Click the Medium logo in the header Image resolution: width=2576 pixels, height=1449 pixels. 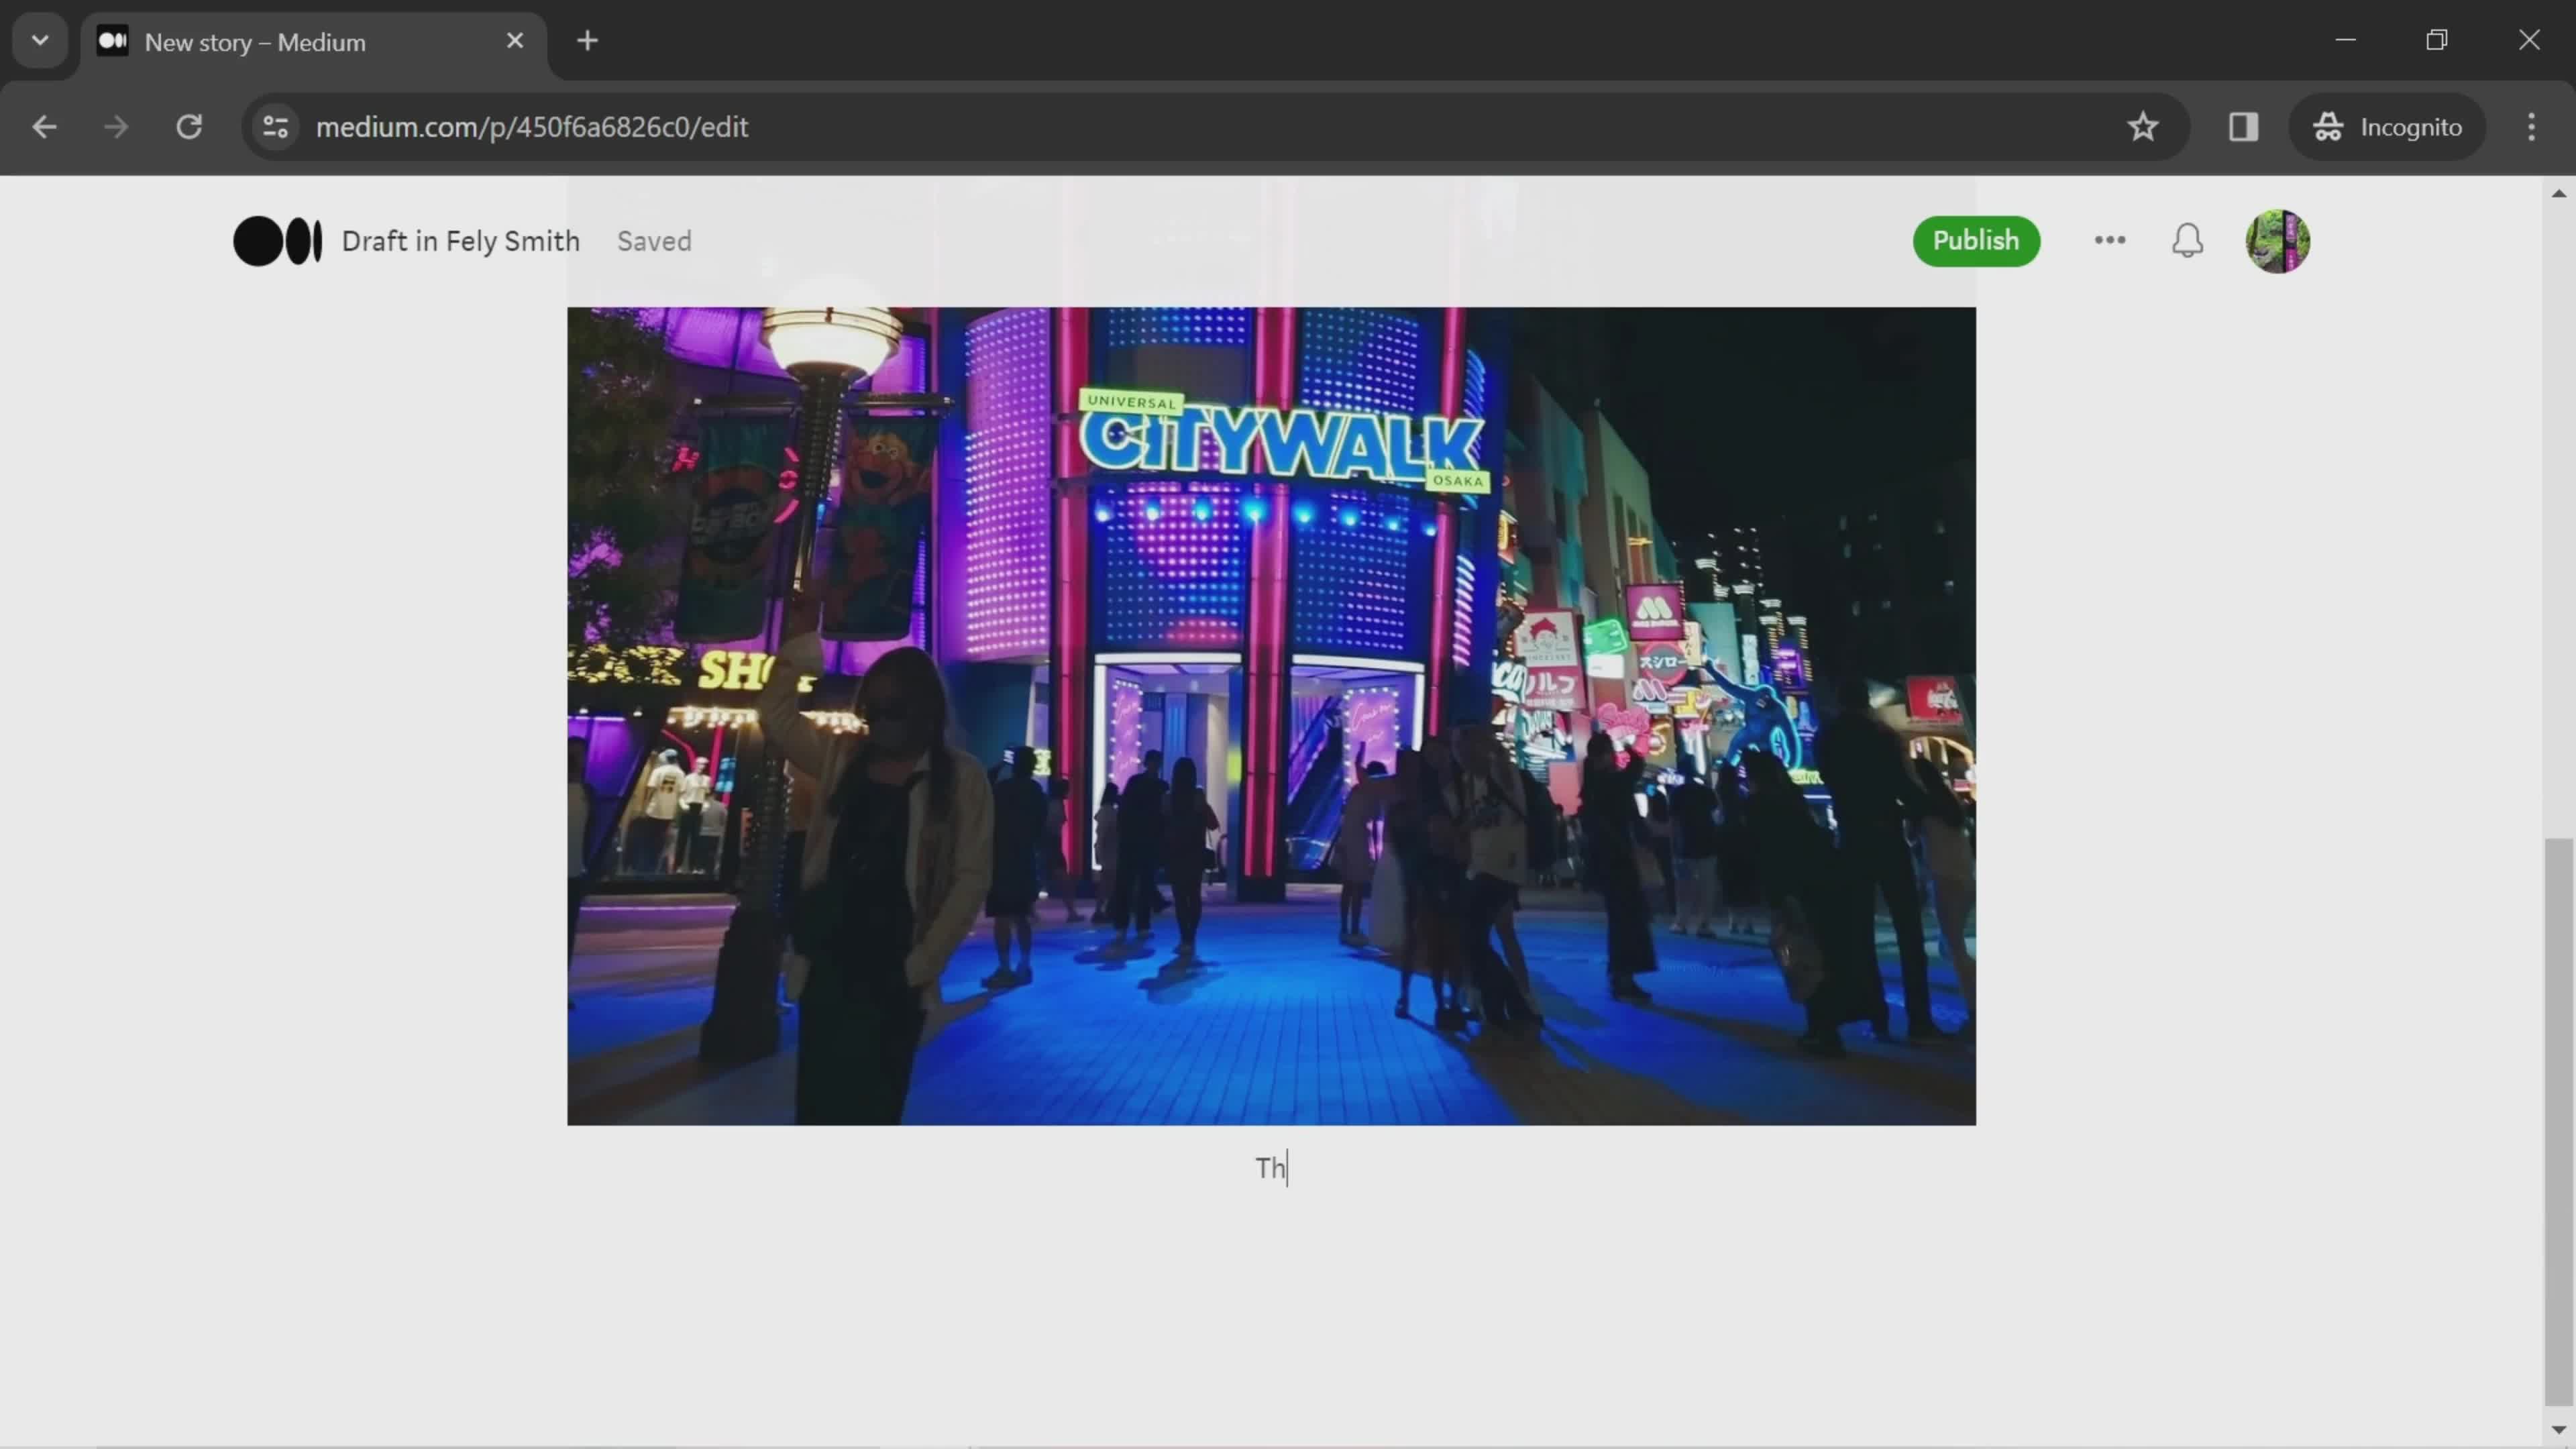[277, 241]
